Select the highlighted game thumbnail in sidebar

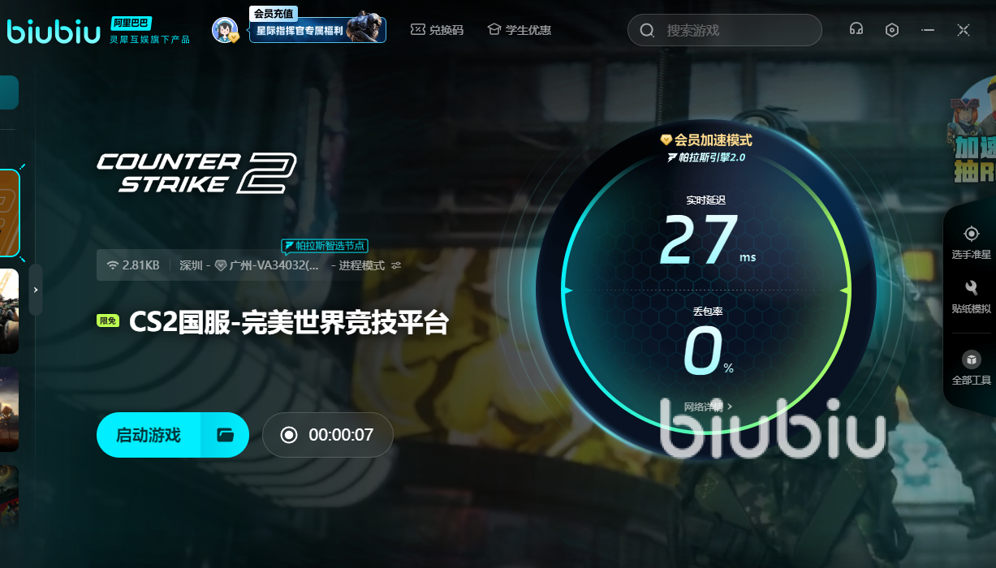(x=9, y=213)
